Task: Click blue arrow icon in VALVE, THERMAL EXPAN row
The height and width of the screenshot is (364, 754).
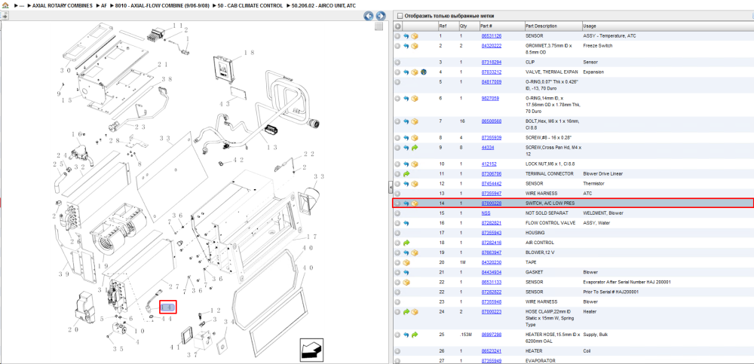Action: tap(406, 72)
